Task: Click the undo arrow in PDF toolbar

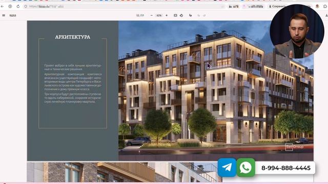Action: 199,15
